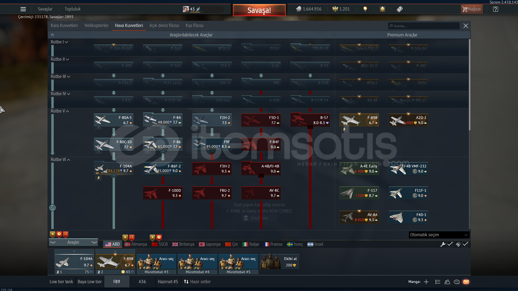Screen dimensions: 518x291
Task: Click the Arama search field
Action: (x=424, y=26)
